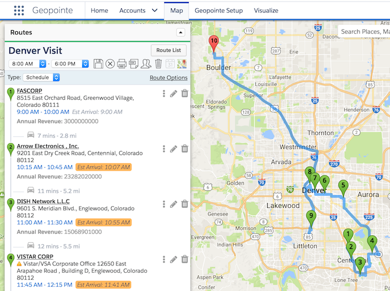Click the Est Arrival: 10:07 AM badge
This screenshot has height=291, width=390.
click(103, 167)
